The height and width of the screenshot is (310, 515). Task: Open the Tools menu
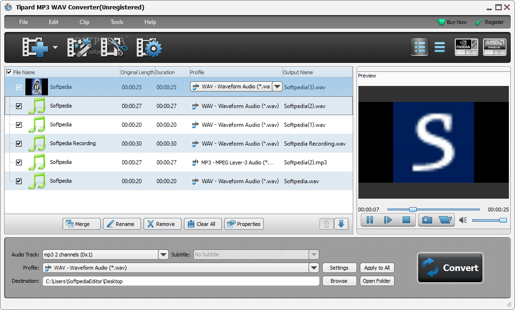point(117,22)
